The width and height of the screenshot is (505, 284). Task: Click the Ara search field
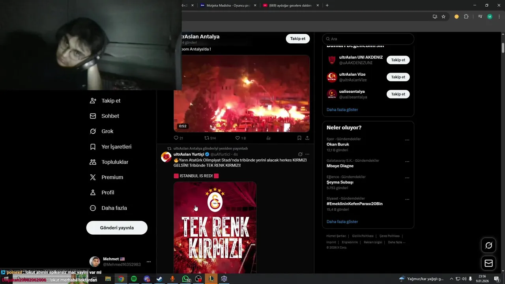[x=368, y=39]
